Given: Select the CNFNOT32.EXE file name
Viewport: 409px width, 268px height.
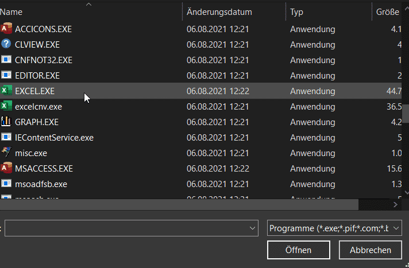Looking at the screenshot, I should pos(44,60).
